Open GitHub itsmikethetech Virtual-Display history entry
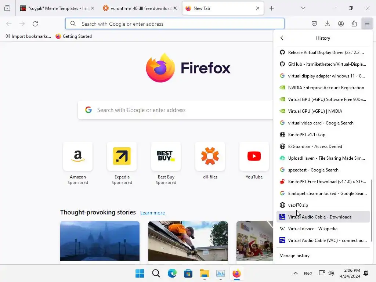Viewport: 376px width, 282px height. point(323,64)
